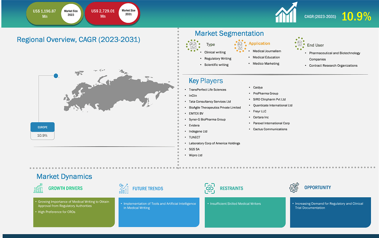The image size is (379, 238).
Task: Click BioAgile Therapeutics Private Limited entry
Action: [x=215, y=107]
